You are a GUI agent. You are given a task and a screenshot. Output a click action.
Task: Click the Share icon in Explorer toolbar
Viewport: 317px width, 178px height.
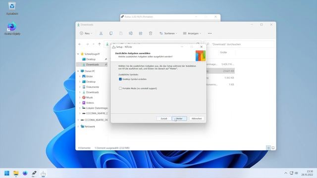[141, 33]
